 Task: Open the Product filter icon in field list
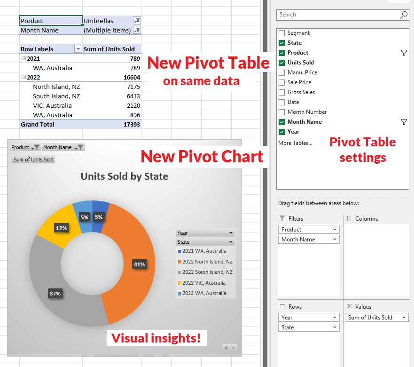404,53
